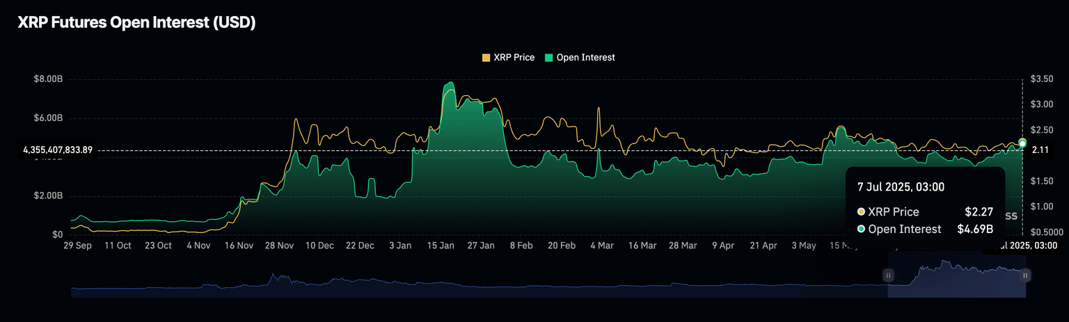This screenshot has width=1069, height=322.
Task: Click the yellow XRP Price dot in tooltip
Action: [x=862, y=212]
